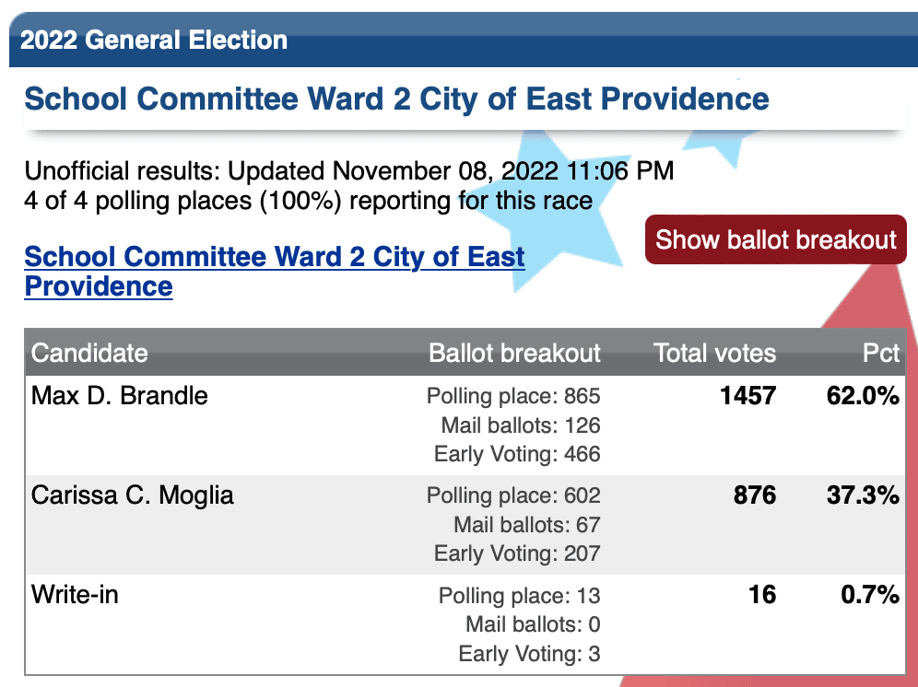Click the Ballot breakout column header
Screen dimensions: 918x687
coord(514,353)
